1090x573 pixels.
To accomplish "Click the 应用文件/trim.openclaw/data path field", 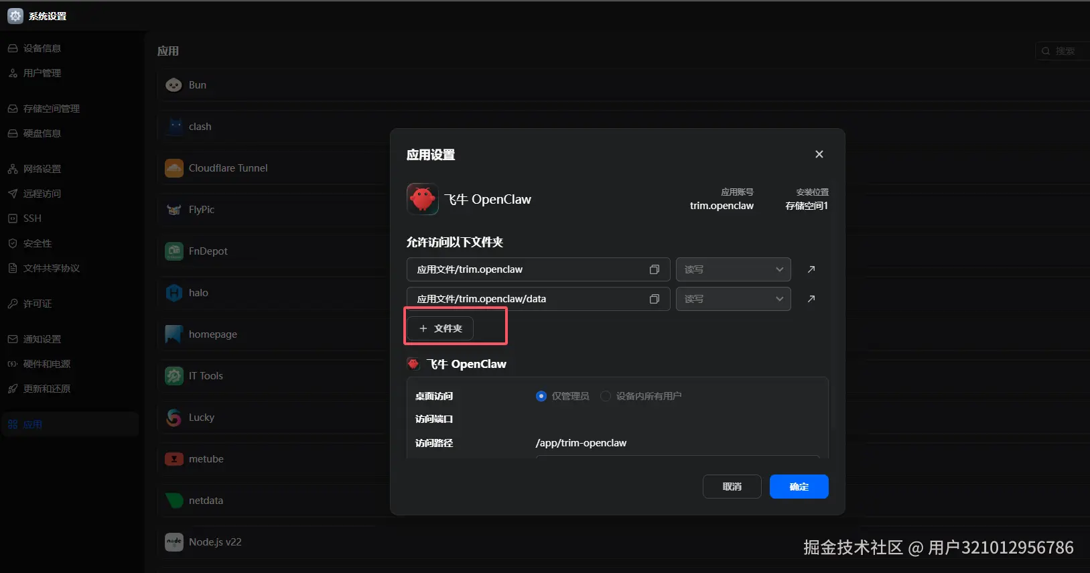I will [x=538, y=299].
